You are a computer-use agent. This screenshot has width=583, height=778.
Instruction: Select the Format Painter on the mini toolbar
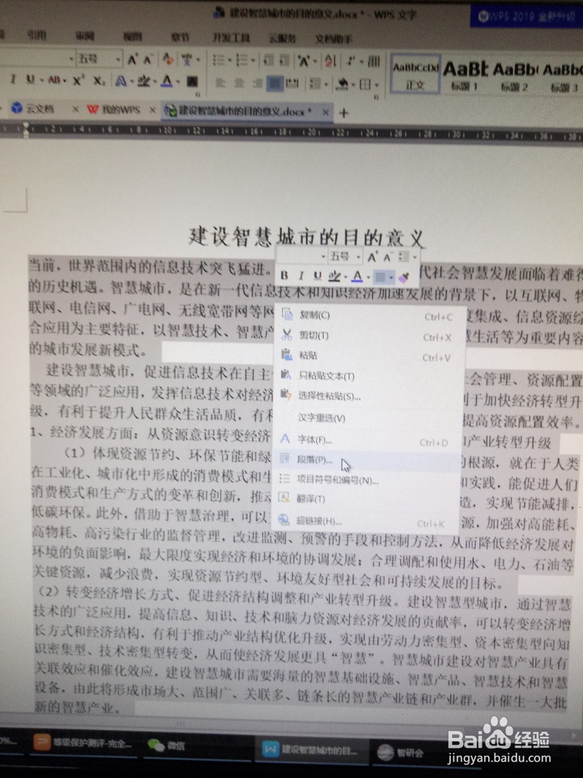click(403, 277)
